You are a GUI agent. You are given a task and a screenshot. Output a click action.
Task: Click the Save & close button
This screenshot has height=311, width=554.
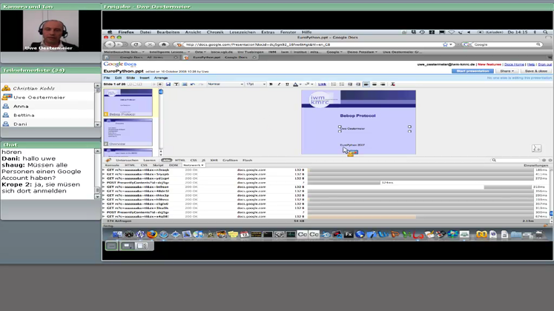click(536, 71)
